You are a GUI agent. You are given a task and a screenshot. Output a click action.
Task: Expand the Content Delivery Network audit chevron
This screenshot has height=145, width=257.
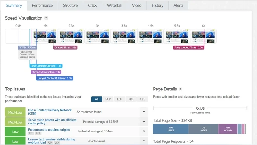coord(144,112)
